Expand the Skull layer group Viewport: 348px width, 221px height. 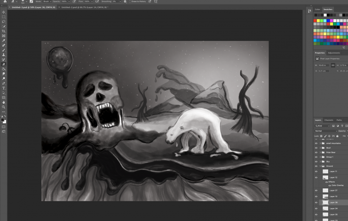pos(320,148)
